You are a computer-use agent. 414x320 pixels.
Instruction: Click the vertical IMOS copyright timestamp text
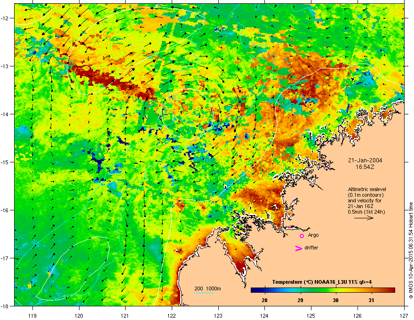tap(411, 250)
